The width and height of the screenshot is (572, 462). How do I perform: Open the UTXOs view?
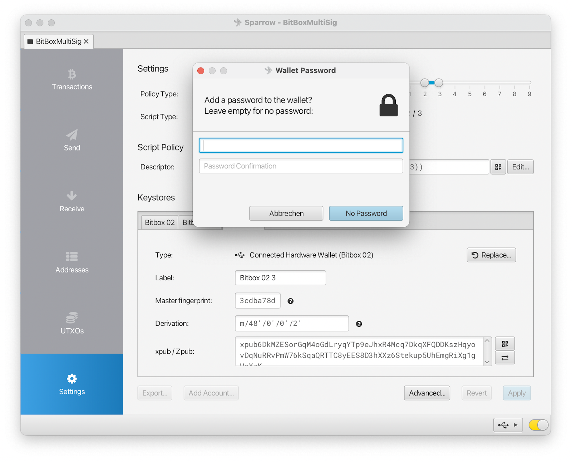pos(72,323)
